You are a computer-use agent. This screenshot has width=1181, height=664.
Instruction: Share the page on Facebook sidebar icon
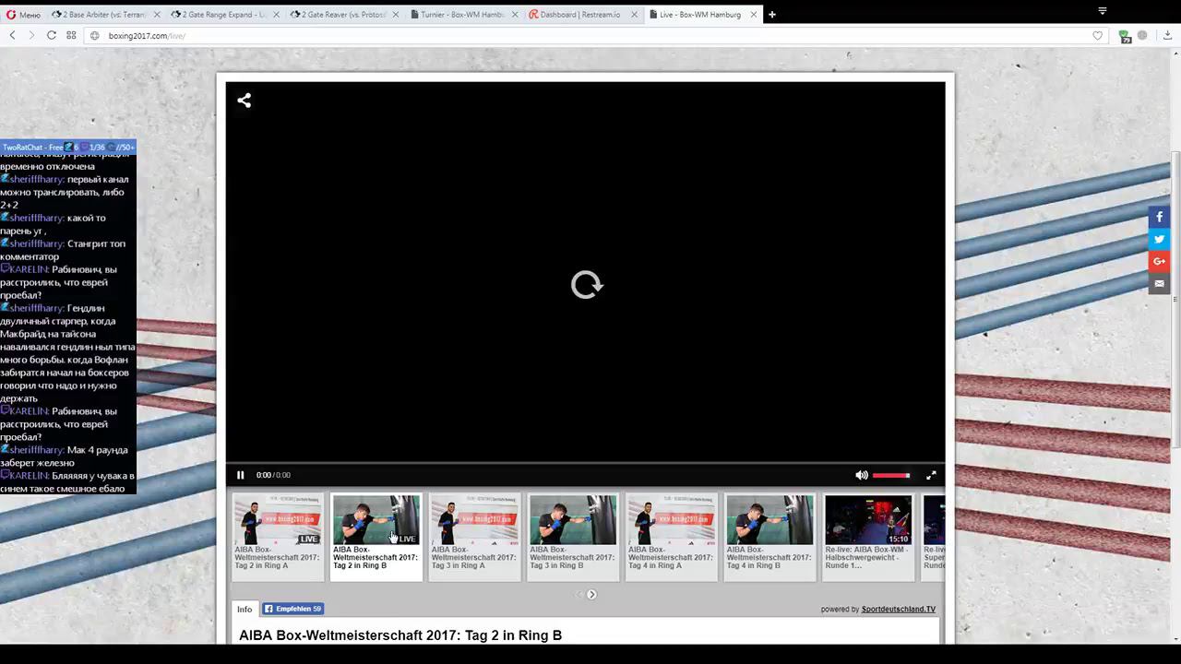(1160, 217)
